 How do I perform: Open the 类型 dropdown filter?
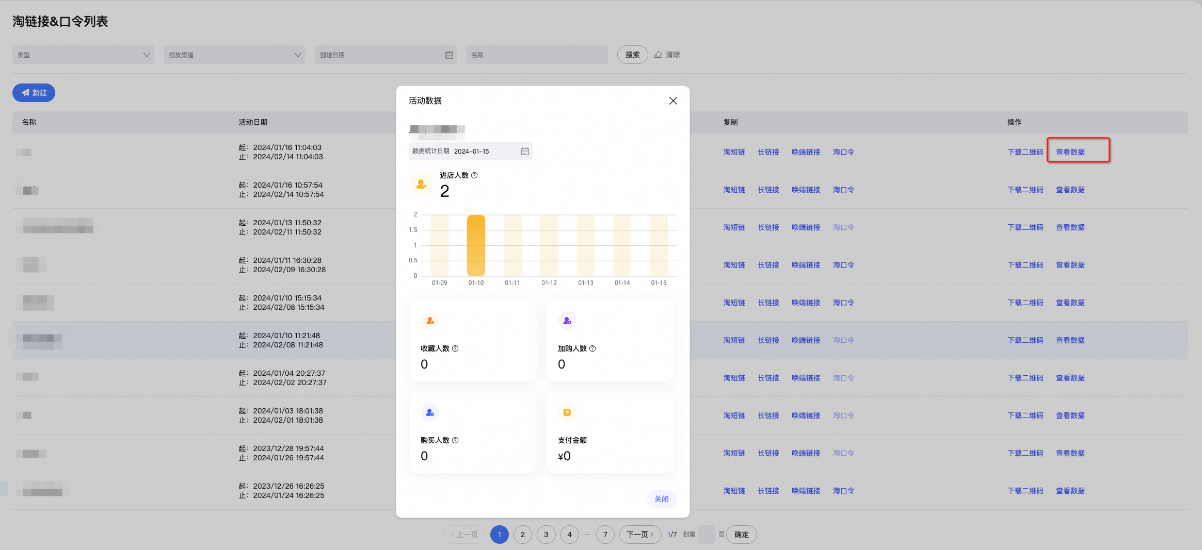point(83,55)
